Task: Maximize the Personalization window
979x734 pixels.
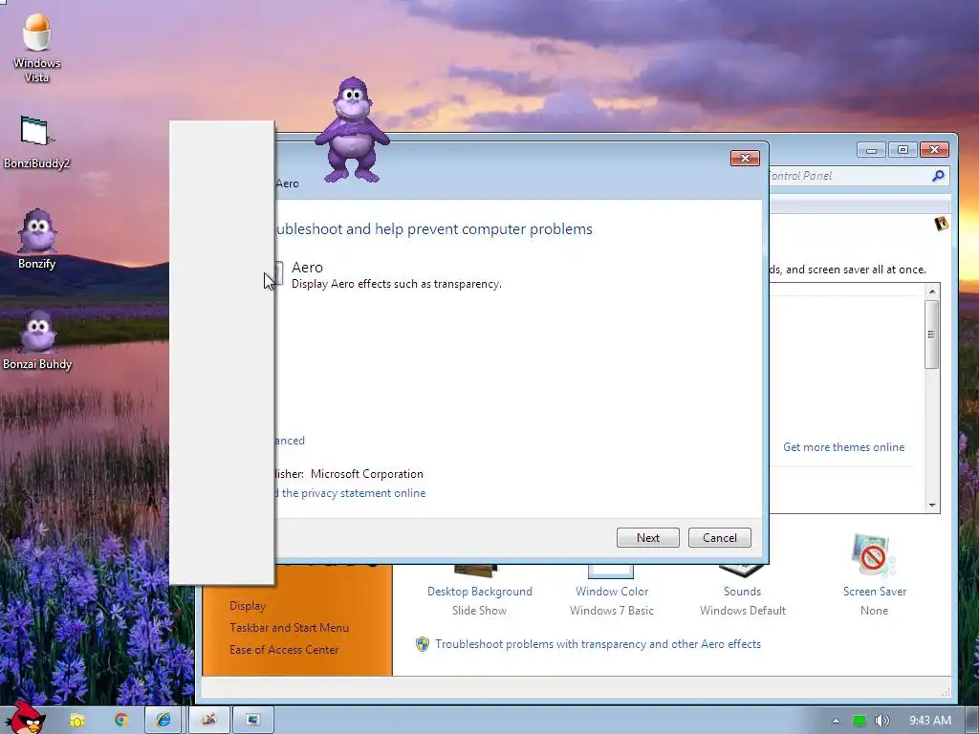Action: click(903, 150)
